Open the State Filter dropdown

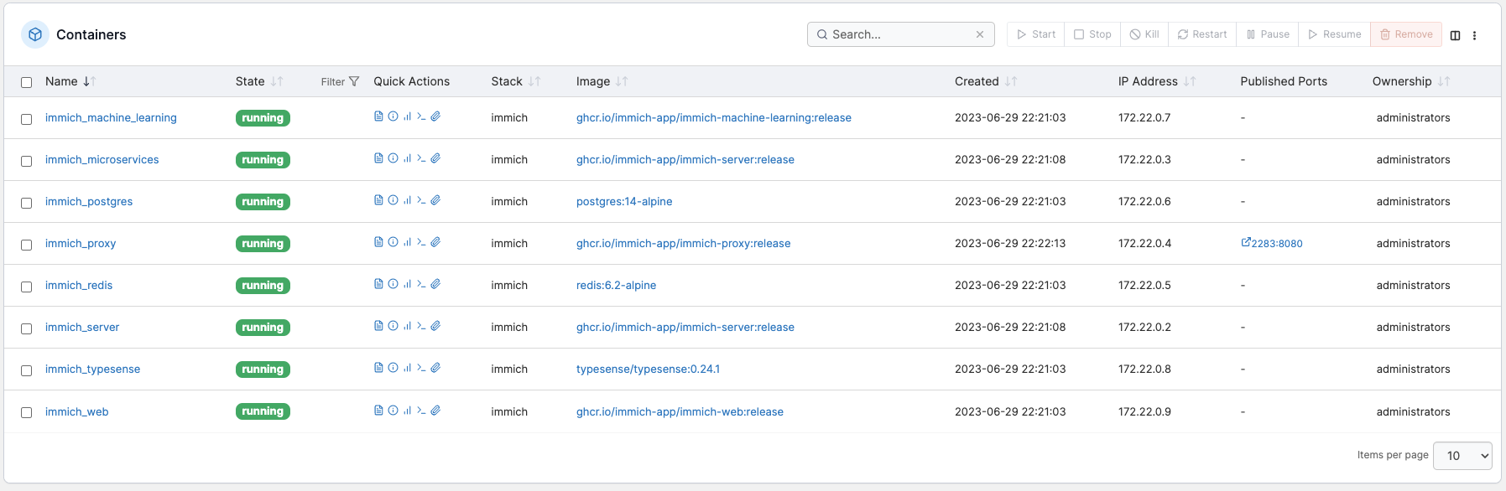[x=340, y=81]
